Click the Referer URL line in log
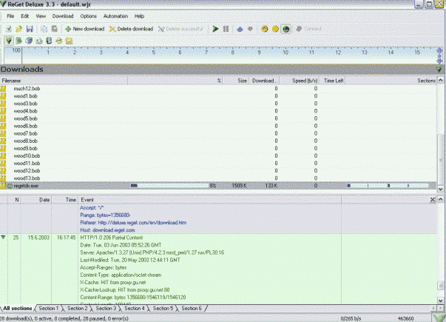This screenshot has width=446, height=322. point(133,223)
